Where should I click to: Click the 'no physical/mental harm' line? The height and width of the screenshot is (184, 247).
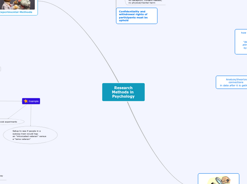[141, 3]
